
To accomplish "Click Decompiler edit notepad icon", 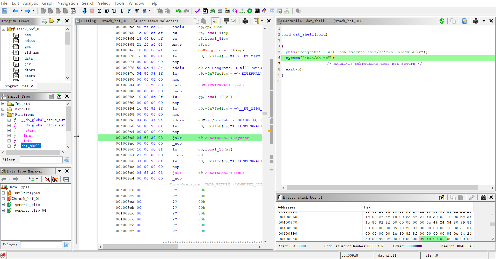I will coord(465,21).
